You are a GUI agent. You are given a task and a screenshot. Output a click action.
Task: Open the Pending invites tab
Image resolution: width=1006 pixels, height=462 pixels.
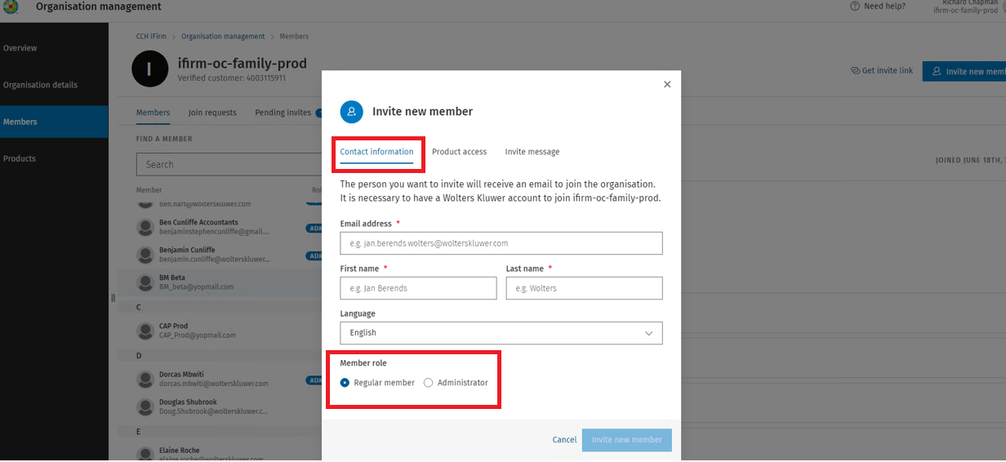[283, 113]
